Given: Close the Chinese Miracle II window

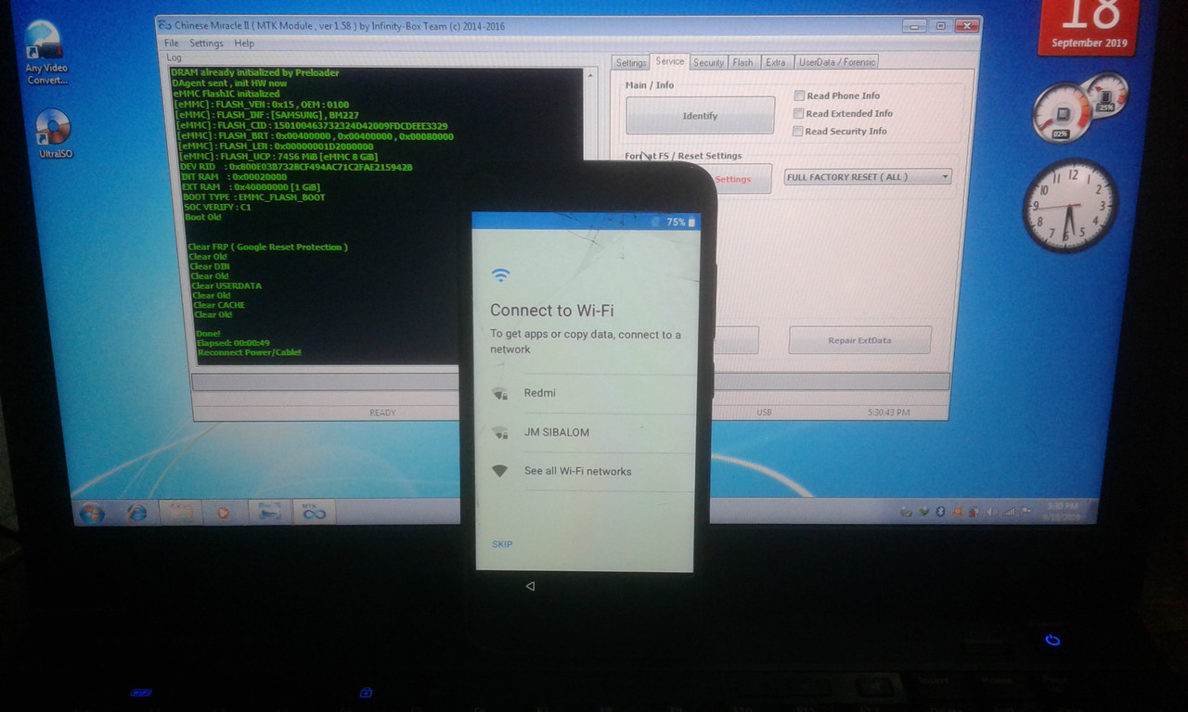Looking at the screenshot, I should pyautogui.click(x=966, y=25).
